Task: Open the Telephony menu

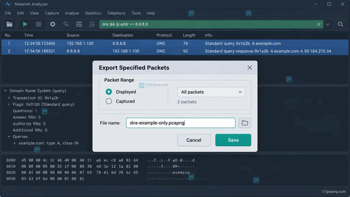Action: coord(116,13)
